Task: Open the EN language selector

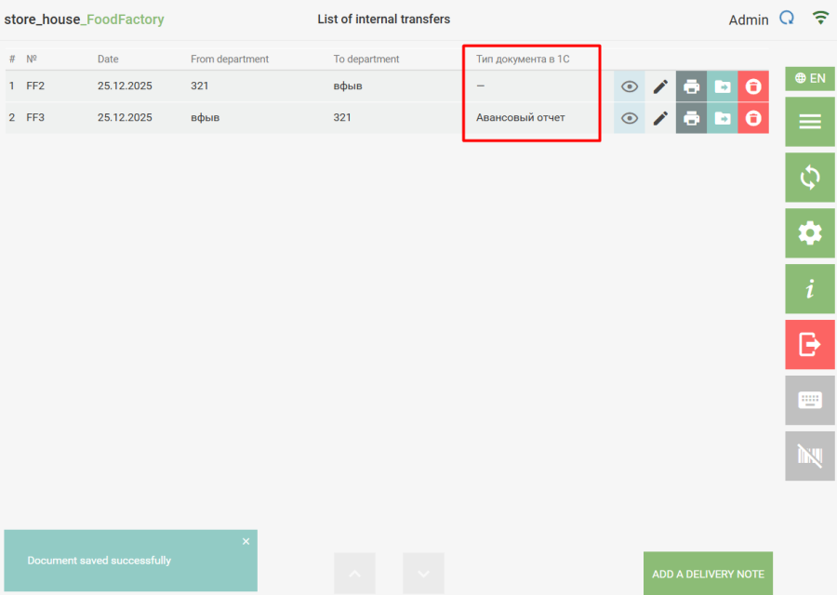Action: pos(810,79)
